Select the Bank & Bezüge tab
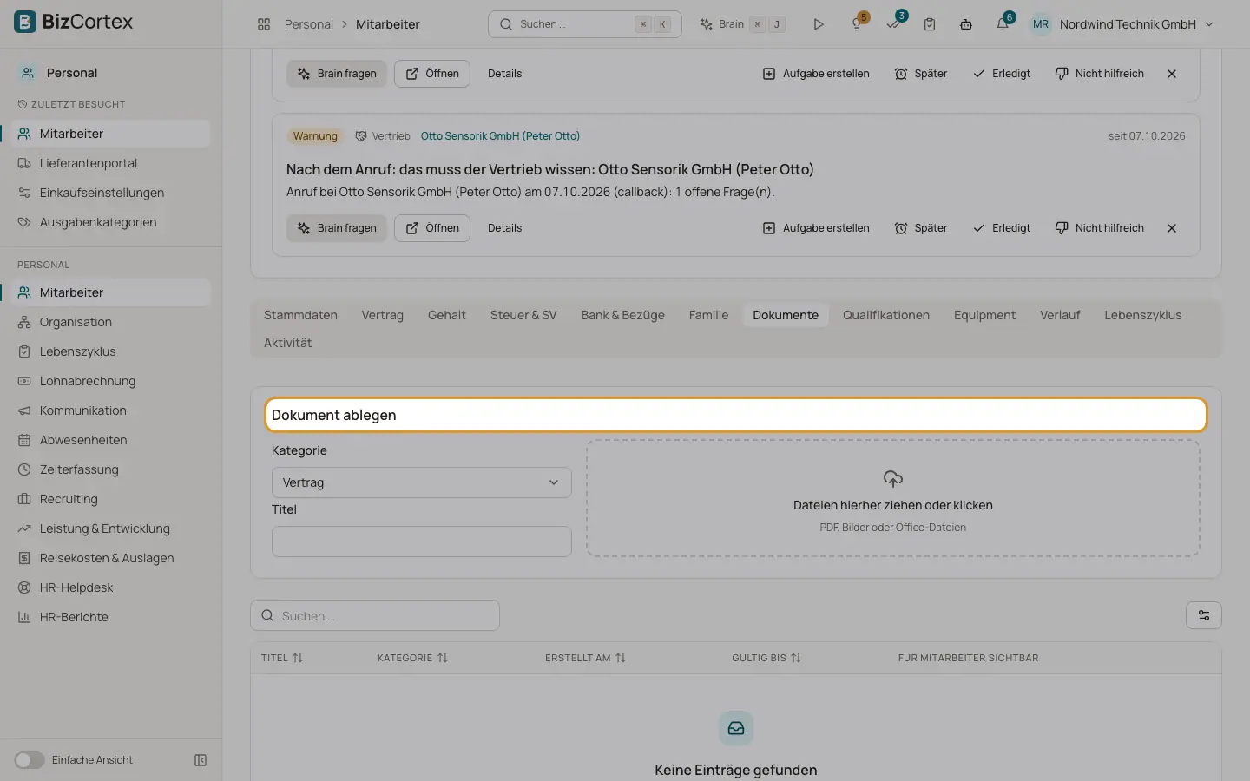Viewport: 1250px width, 781px height. coord(622,315)
